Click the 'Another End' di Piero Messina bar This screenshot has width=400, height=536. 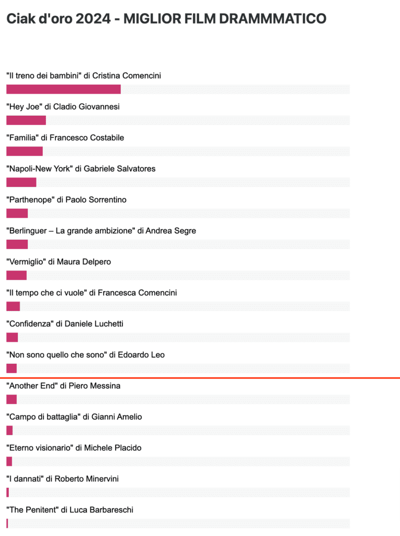point(12,399)
